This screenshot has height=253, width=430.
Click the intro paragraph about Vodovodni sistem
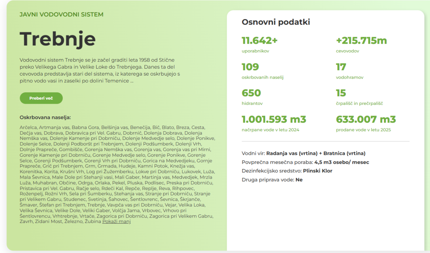[x=100, y=70]
